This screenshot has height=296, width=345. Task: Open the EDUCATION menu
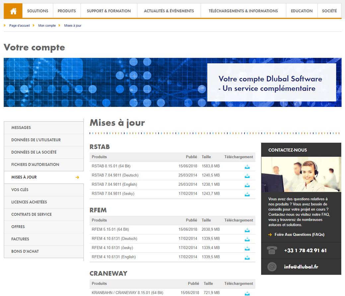301,10
